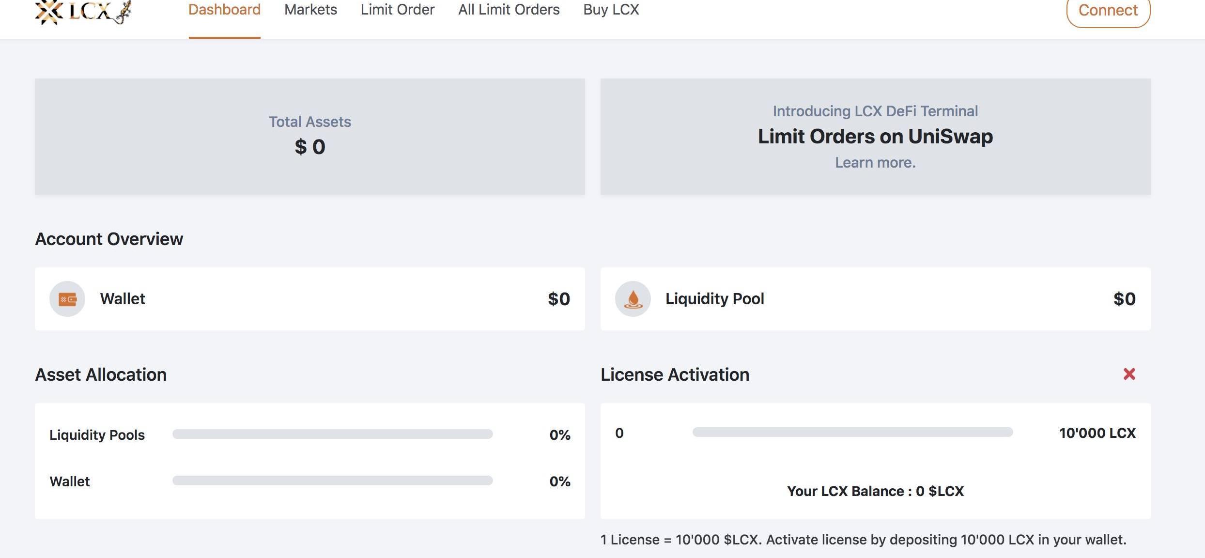
Task: Click the Wallet allocation 0% value
Action: pyautogui.click(x=560, y=481)
